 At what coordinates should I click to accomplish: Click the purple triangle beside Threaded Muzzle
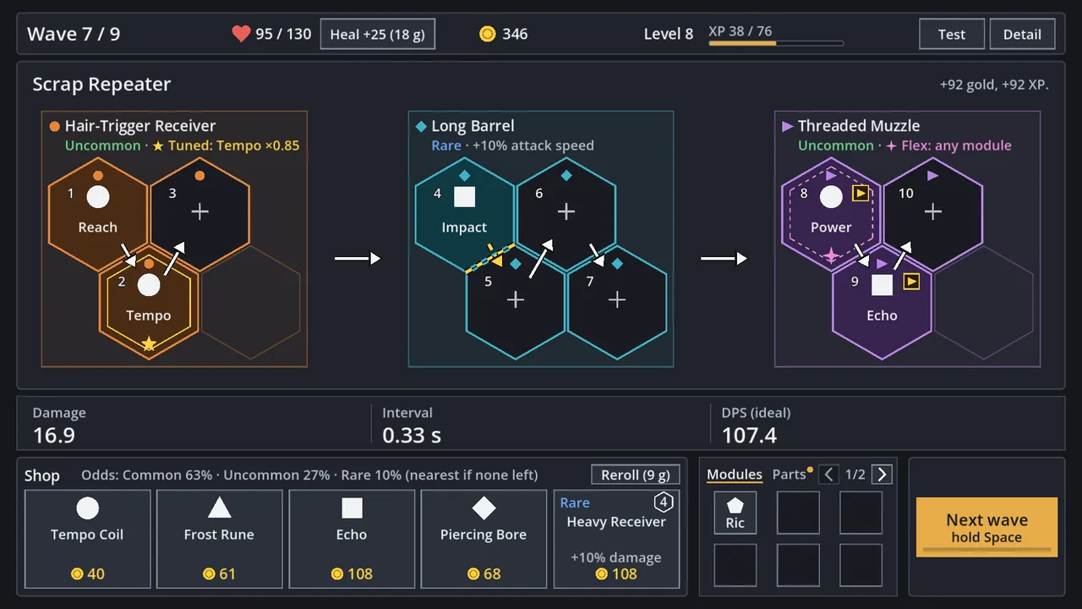pyautogui.click(x=787, y=126)
